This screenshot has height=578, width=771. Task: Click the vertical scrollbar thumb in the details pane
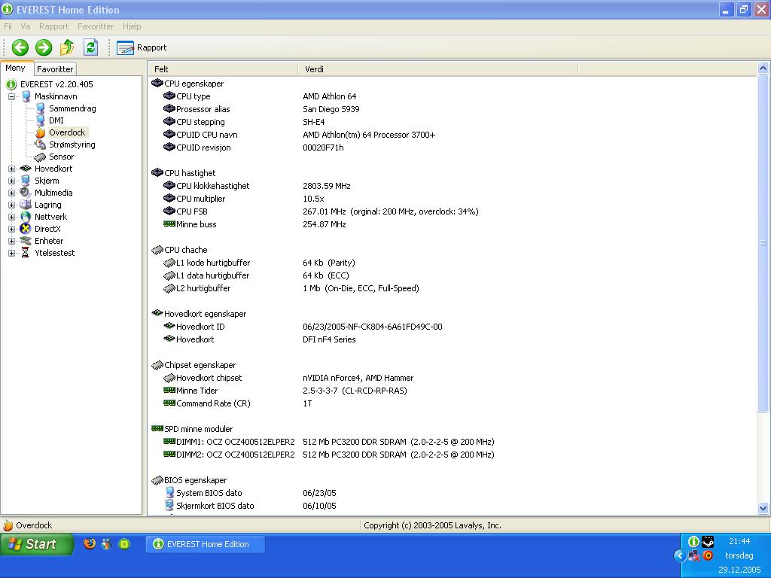(763, 243)
